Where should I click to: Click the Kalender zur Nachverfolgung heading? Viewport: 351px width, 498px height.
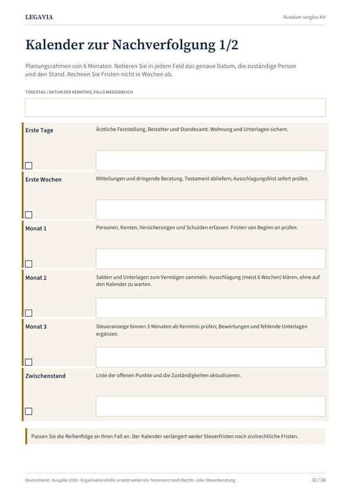pyautogui.click(x=132, y=45)
